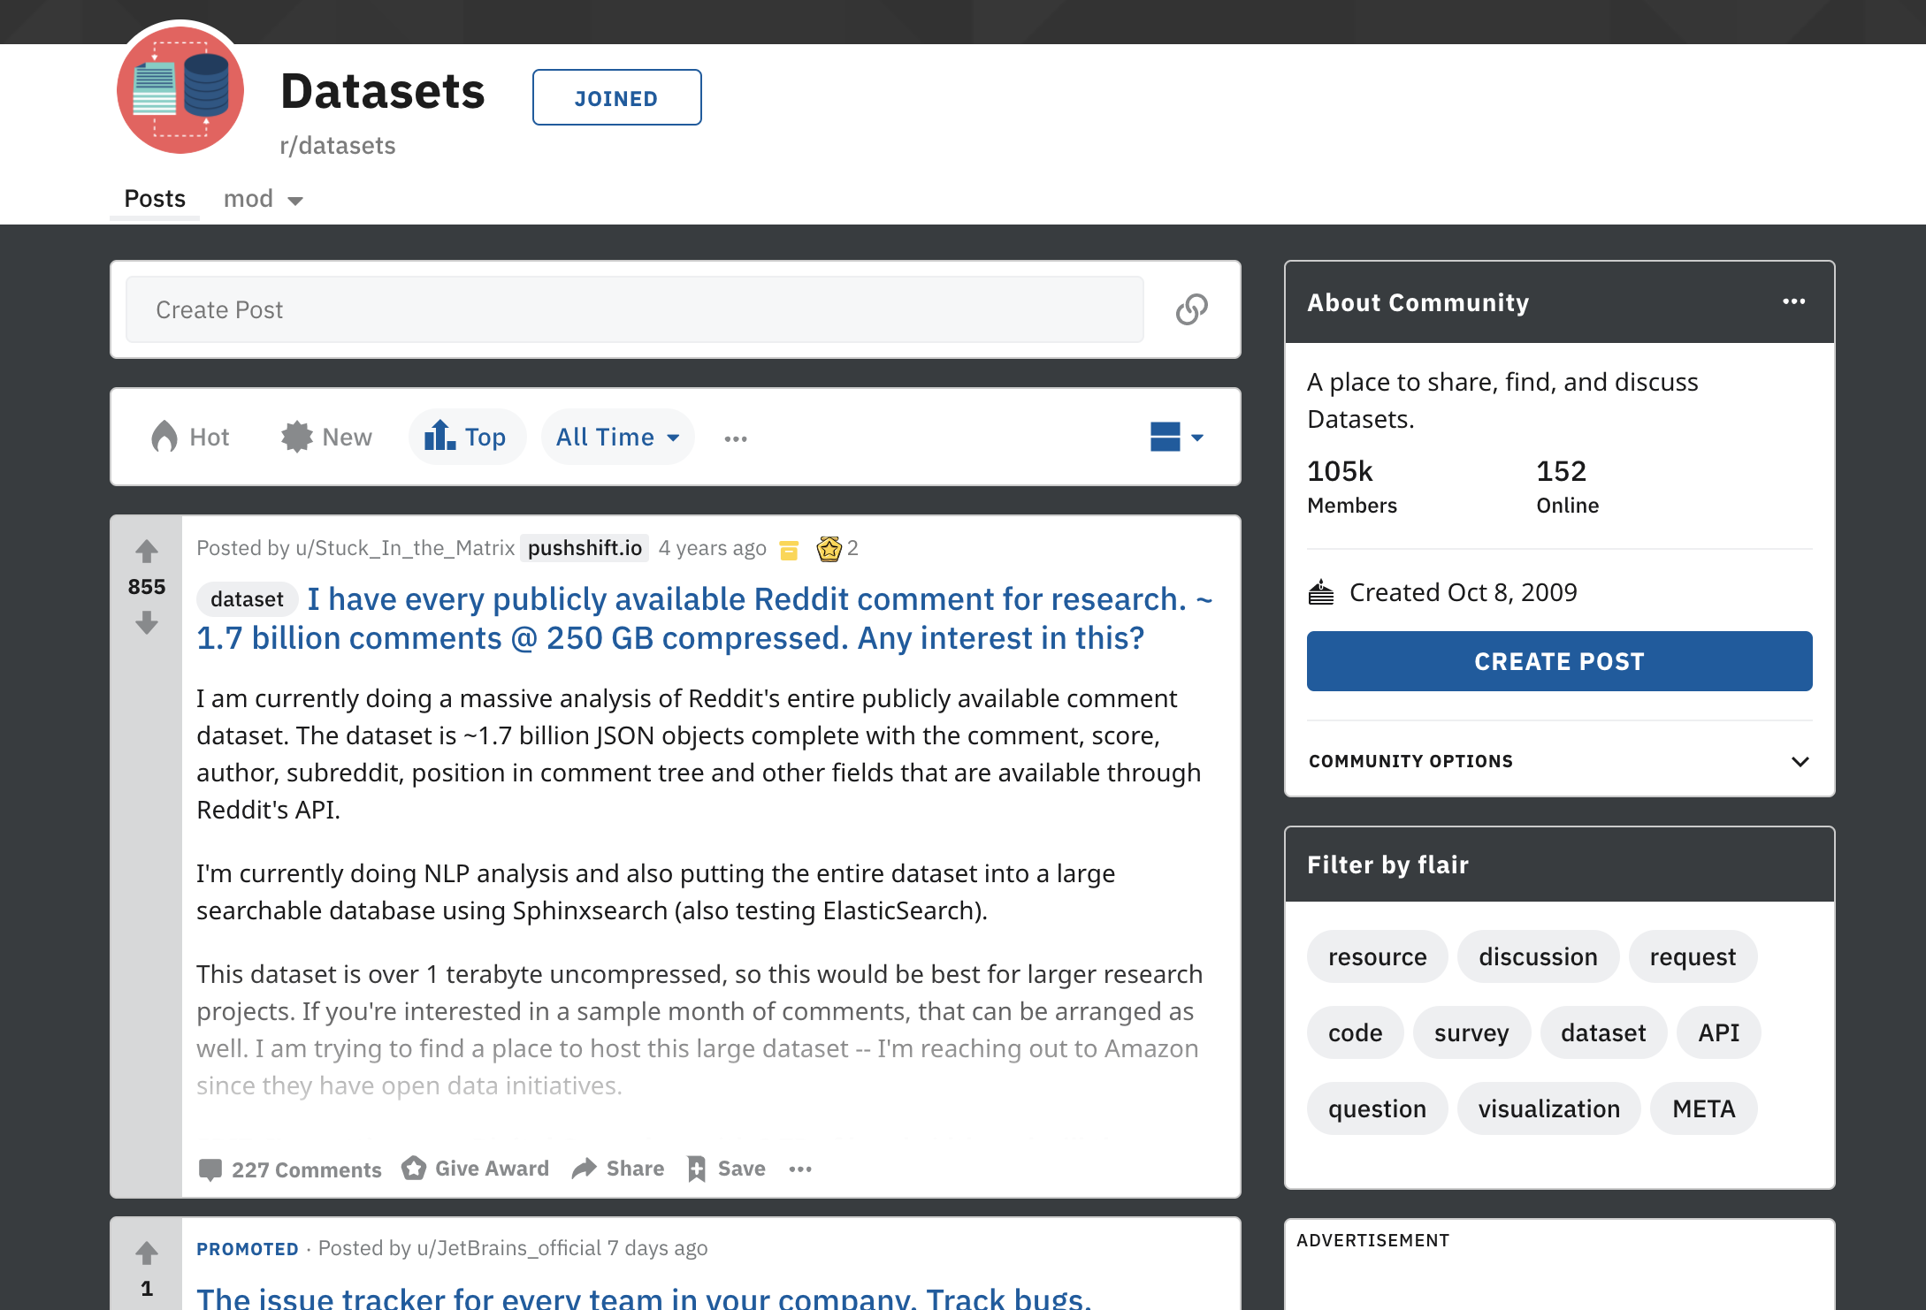Save the Reddit comments dataset post
Viewport: 1926px width, 1310px height.
point(726,1169)
